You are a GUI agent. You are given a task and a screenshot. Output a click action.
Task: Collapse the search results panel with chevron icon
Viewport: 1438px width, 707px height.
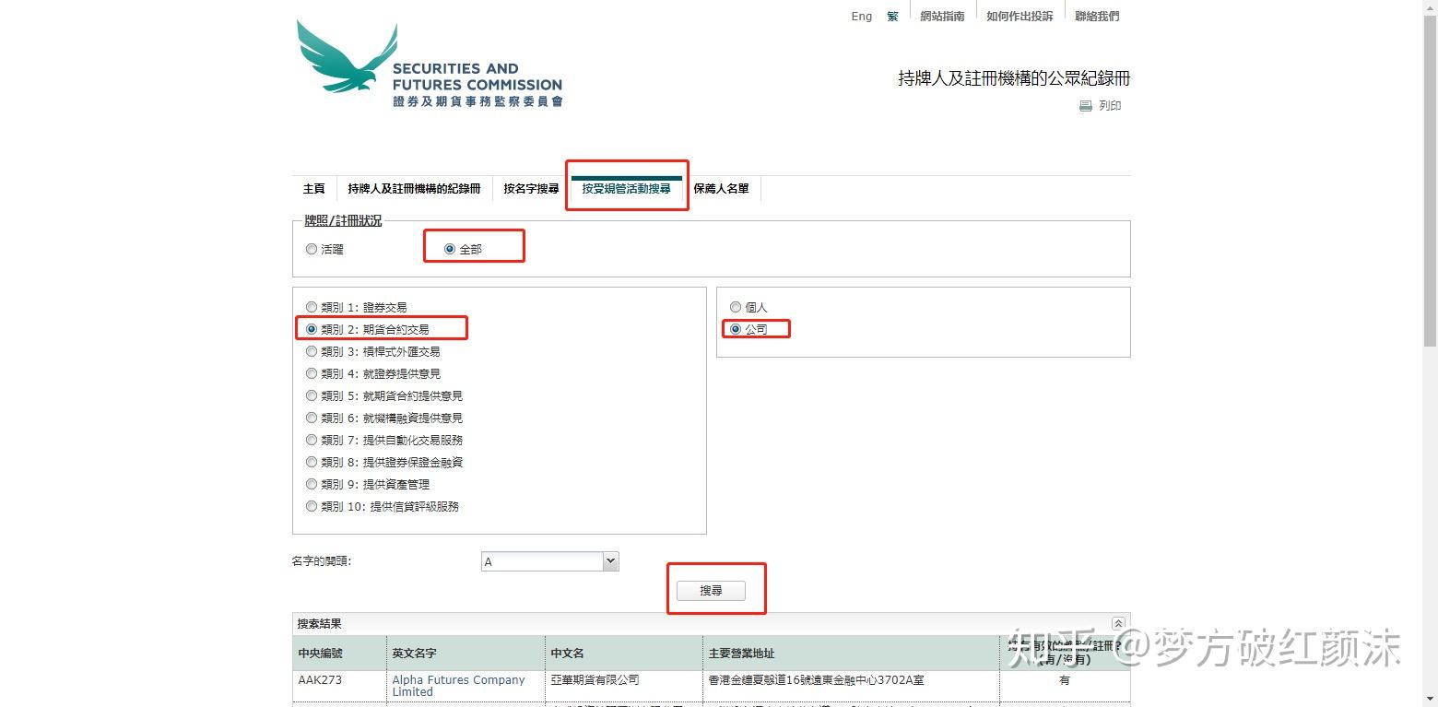pos(1118,624)
